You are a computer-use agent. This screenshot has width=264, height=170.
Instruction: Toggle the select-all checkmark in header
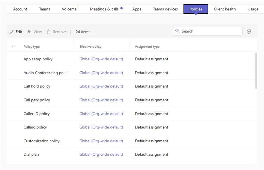(x=14, y=47)
